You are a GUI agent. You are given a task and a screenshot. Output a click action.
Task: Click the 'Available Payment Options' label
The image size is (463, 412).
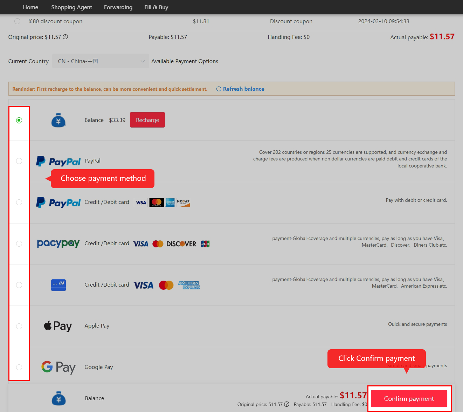click(185, 61)
